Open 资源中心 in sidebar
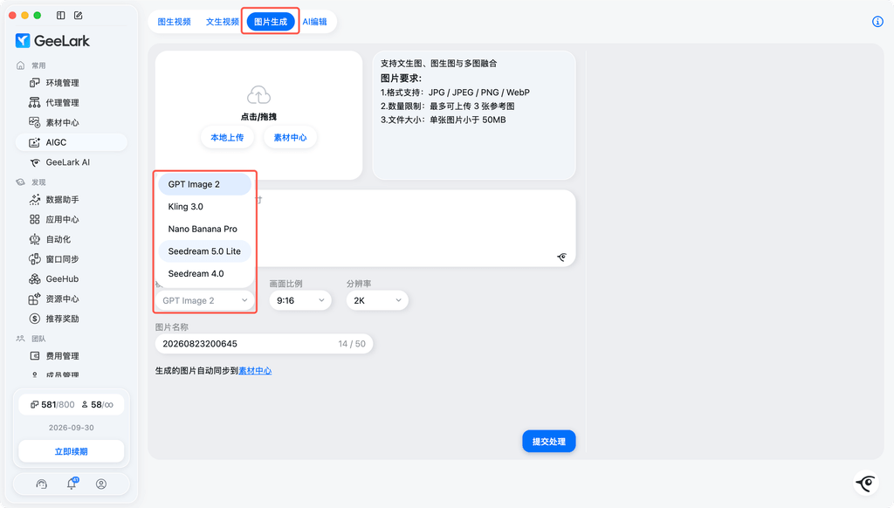 [72, 299]
